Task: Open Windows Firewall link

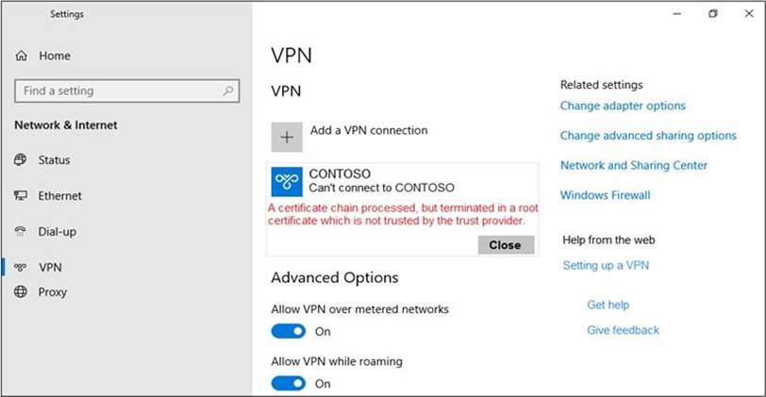Action: click(x=605, y=195)
